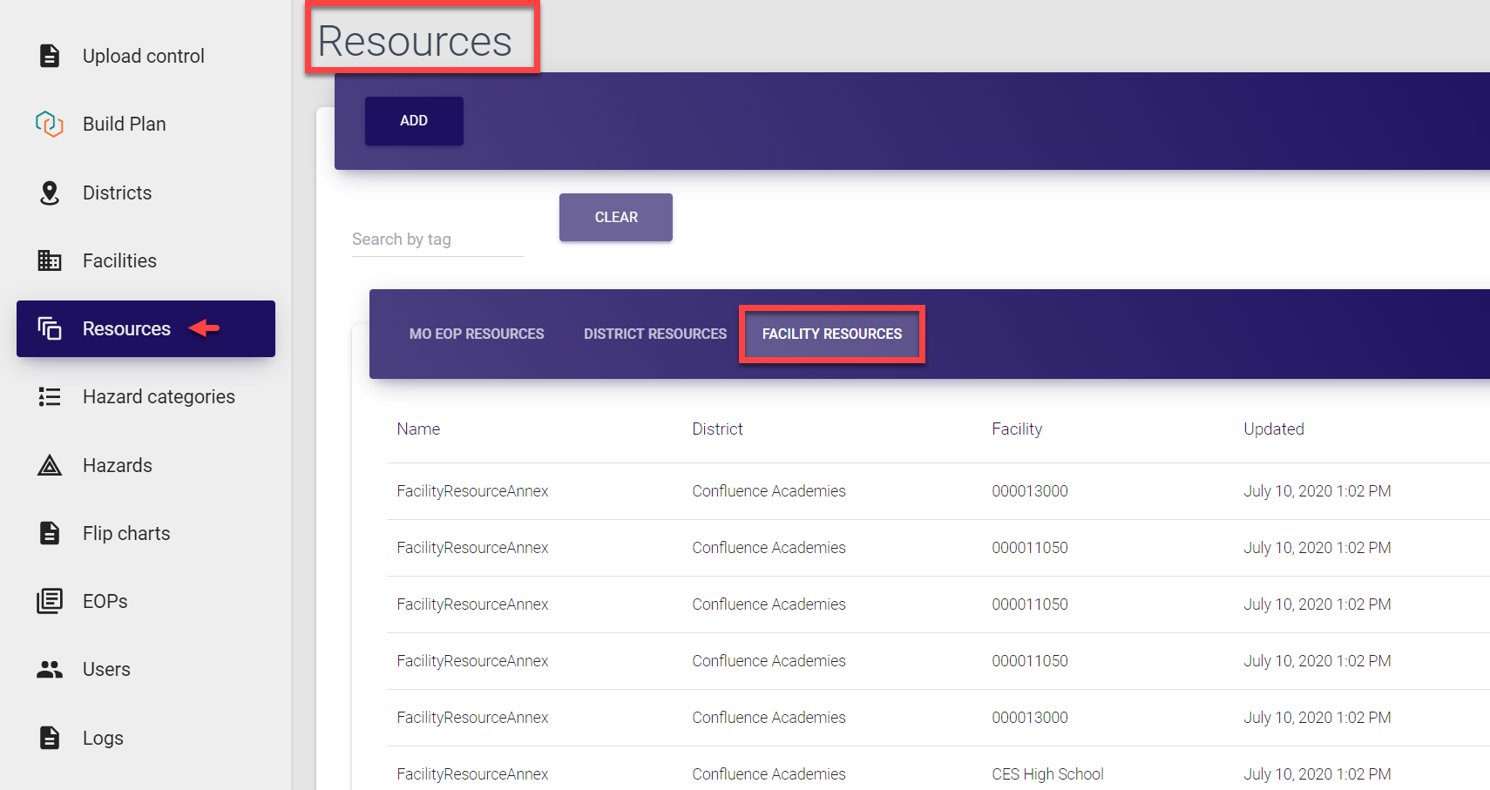The height and width of the screenshot is (790, 1490).
Task: Click the Facilities building icon
Action: click(x=50, y=260)
